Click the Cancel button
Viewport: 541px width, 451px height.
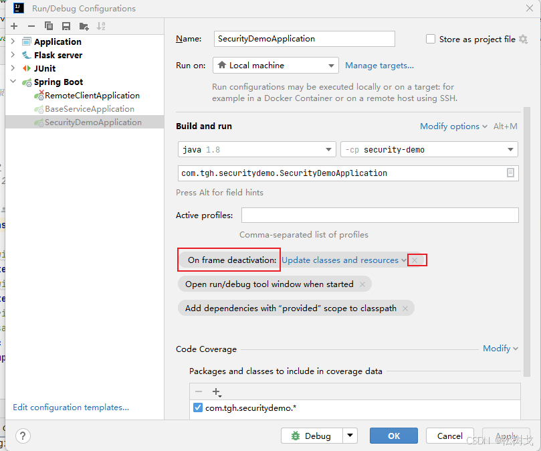(449, 436)
